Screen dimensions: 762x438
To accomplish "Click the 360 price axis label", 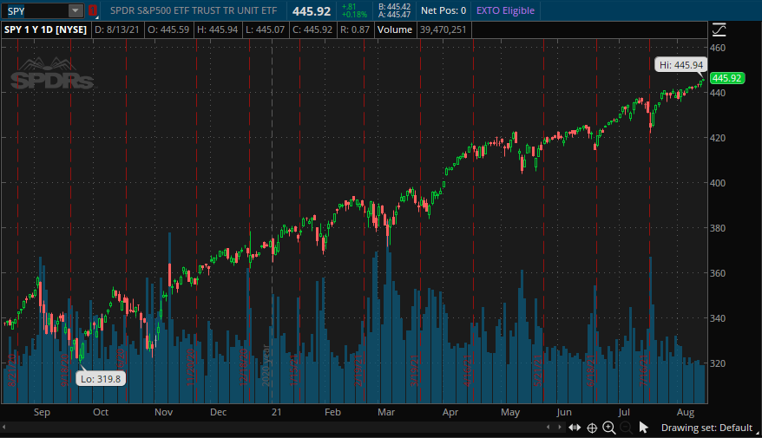I will pos(718,273).
